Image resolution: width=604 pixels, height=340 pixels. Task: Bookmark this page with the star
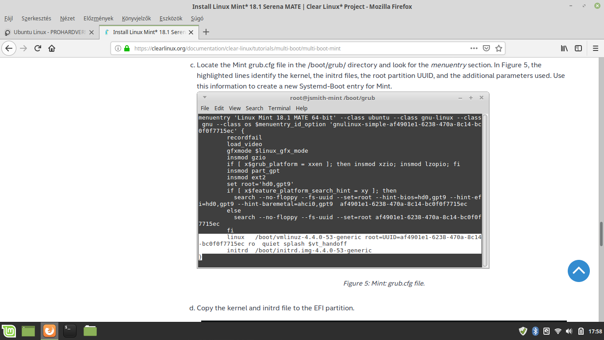499,48
